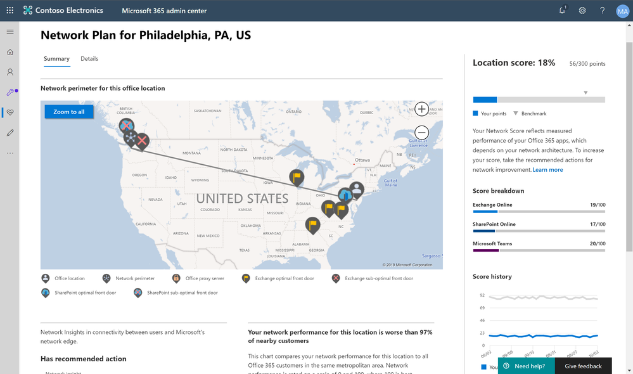633x374 pixels.
Task: Click the 'Score breakdown' heading
Action: pyautogui.click(x=498, y=191)
